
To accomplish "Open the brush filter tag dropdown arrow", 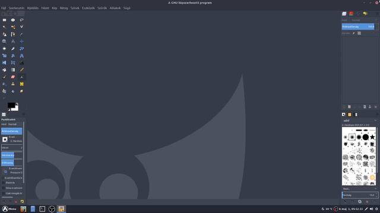I will 376,121.
